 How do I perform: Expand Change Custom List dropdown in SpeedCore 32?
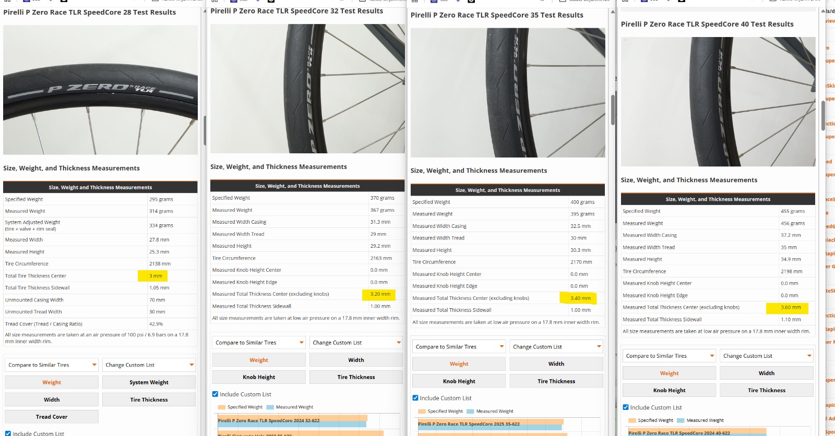coord(356,343)
